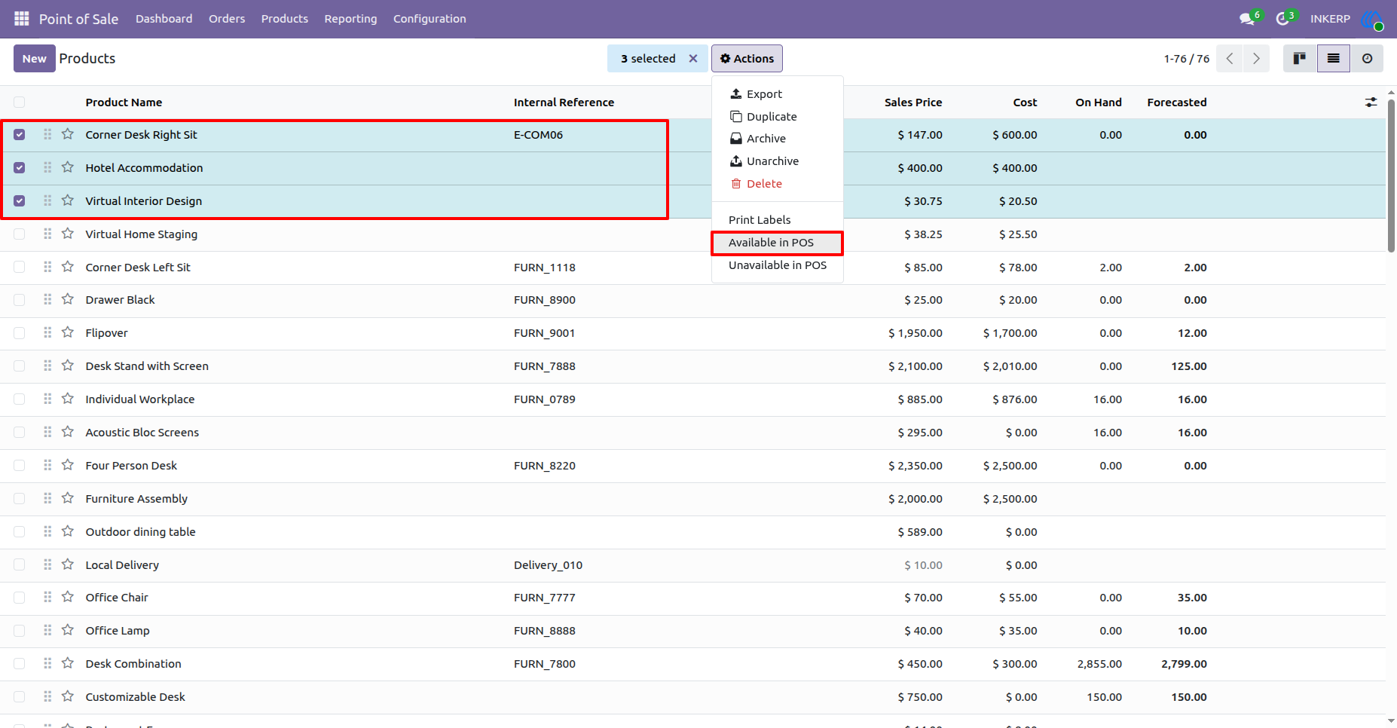Open the Products menu in navbar

pyautogui.click(x=285, y=19)
